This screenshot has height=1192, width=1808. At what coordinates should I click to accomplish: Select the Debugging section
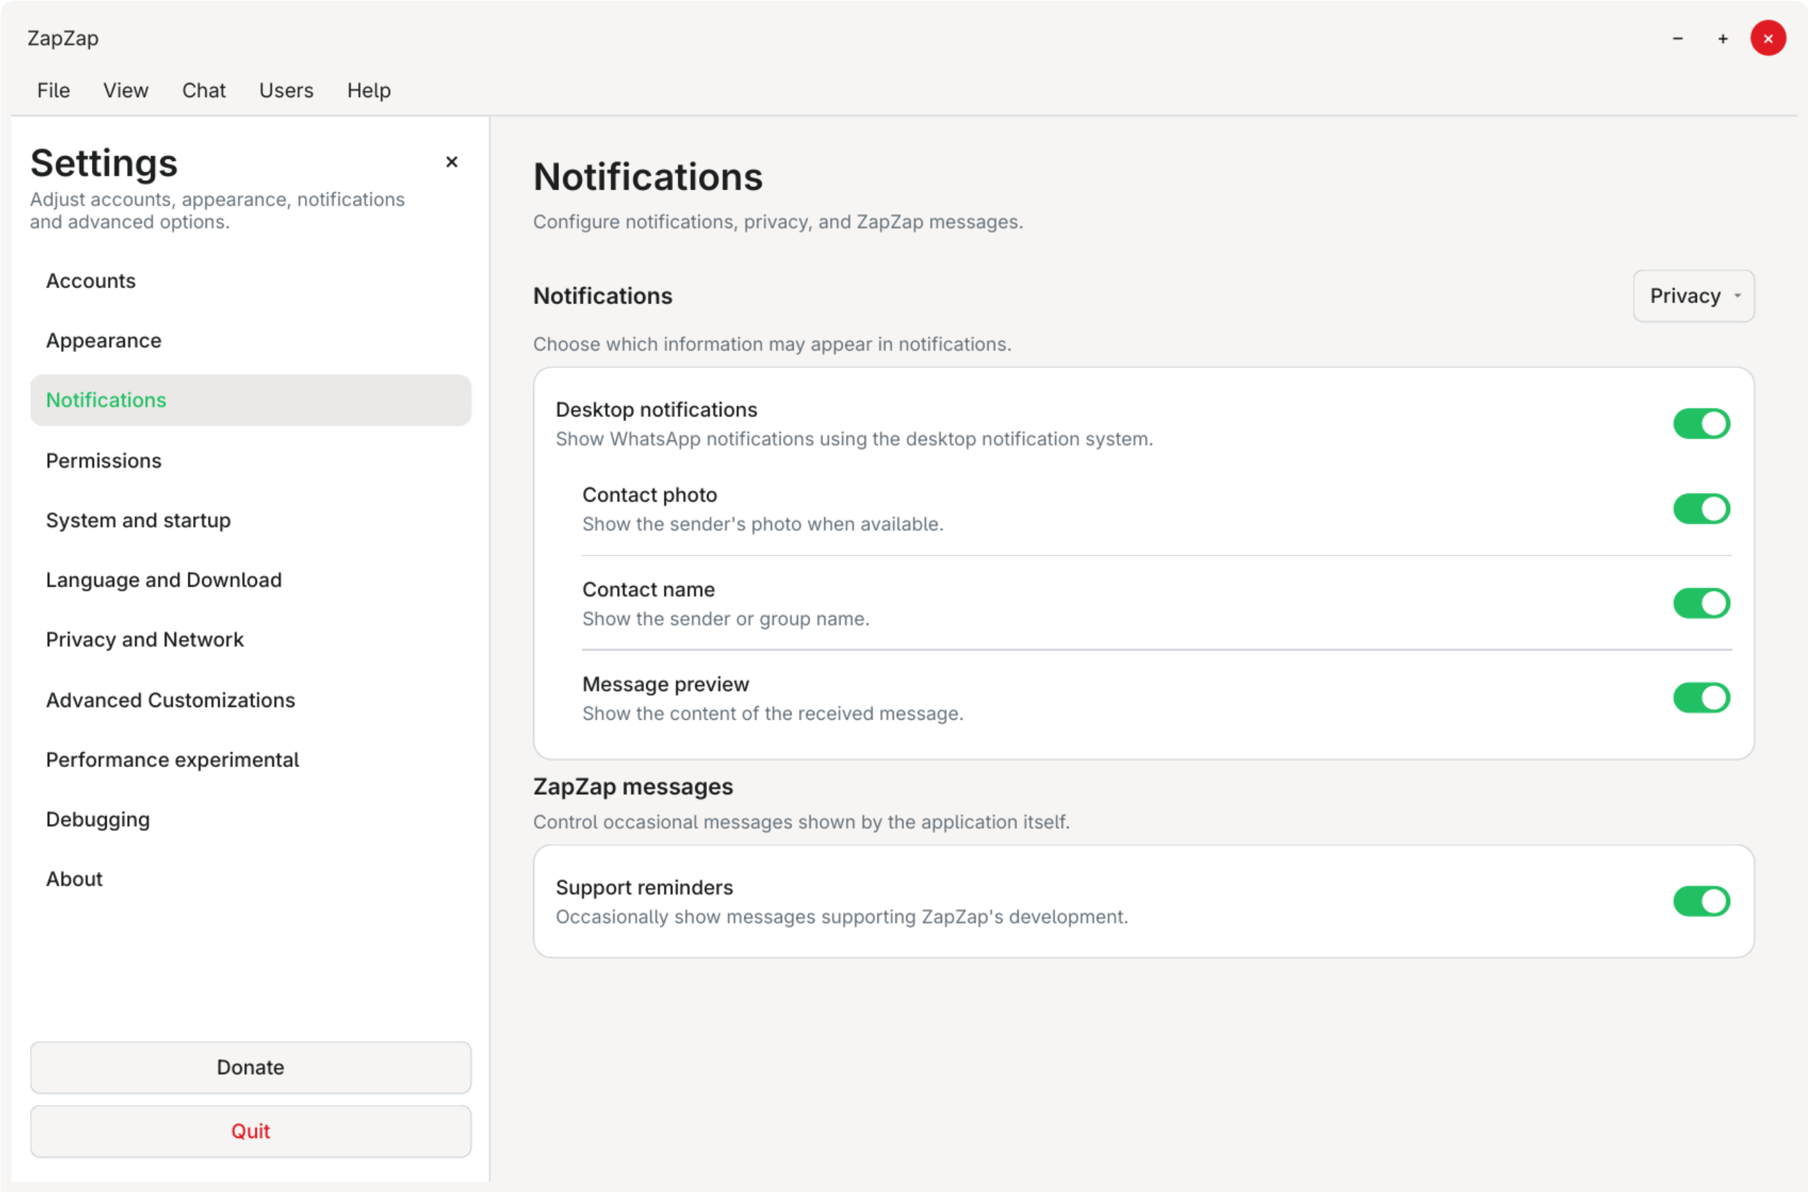point(250,819)
